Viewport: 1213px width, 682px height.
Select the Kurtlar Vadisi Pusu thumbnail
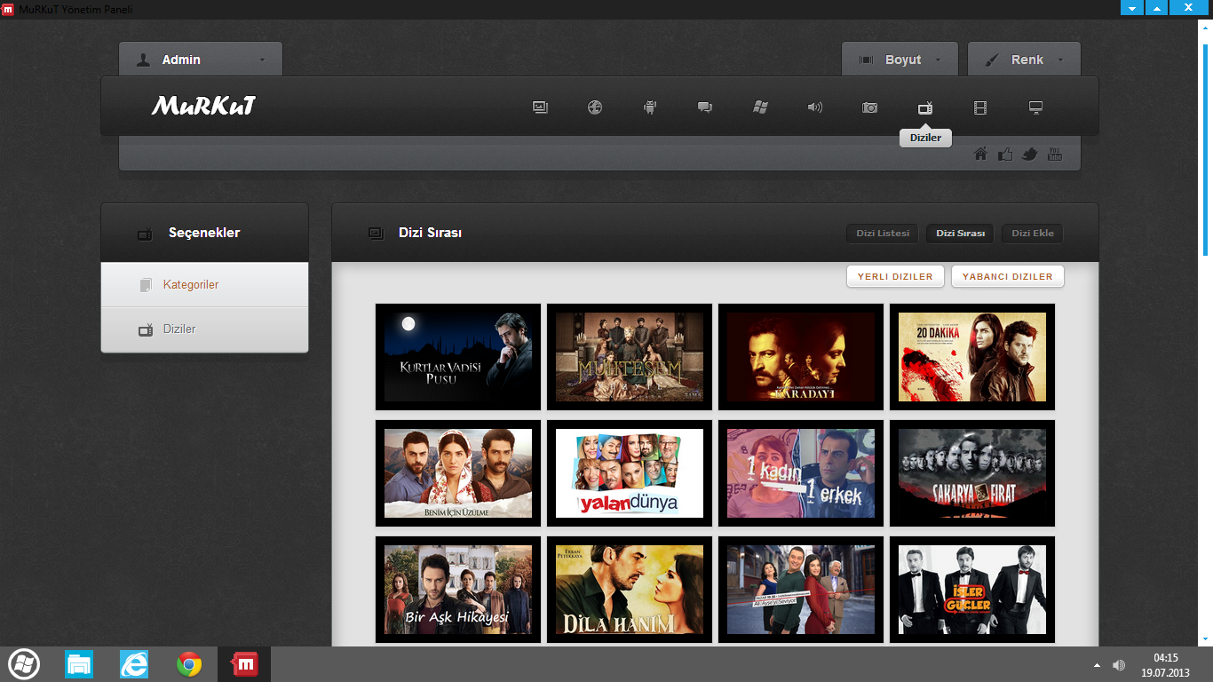click(x=458, y=357)
